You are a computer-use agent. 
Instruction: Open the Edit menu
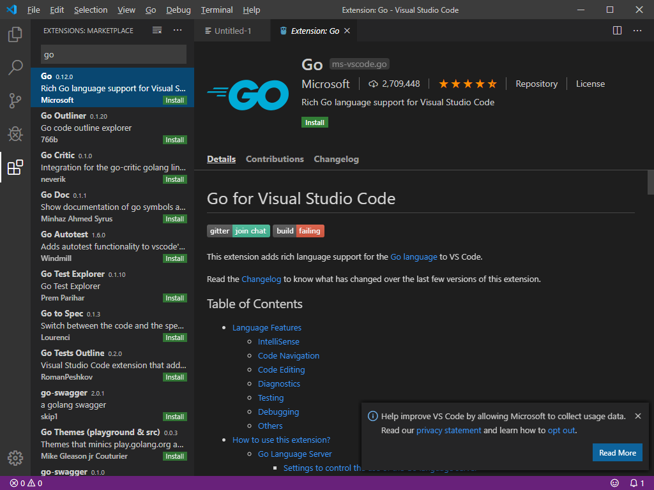click(x=57, y=10)
